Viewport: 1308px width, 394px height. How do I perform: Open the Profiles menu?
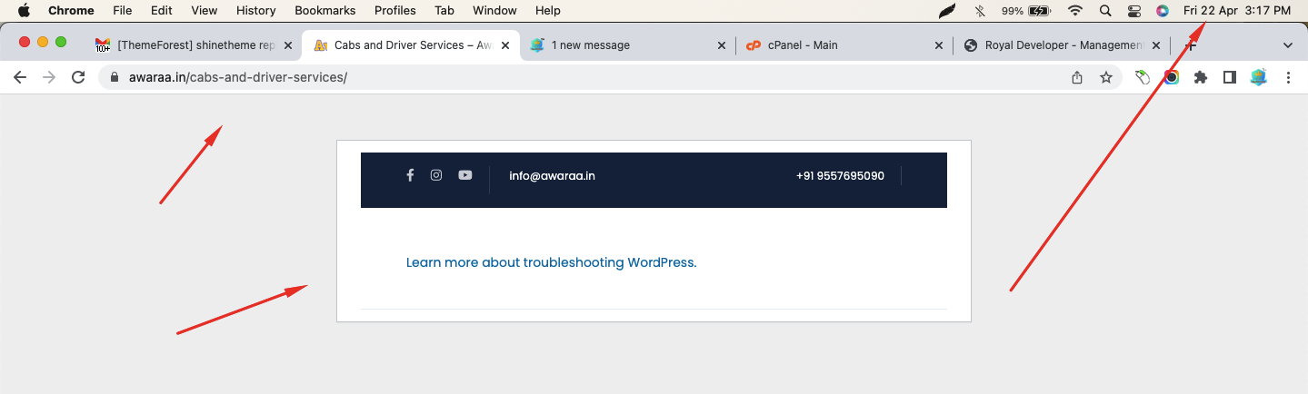(x=395, y=10)
